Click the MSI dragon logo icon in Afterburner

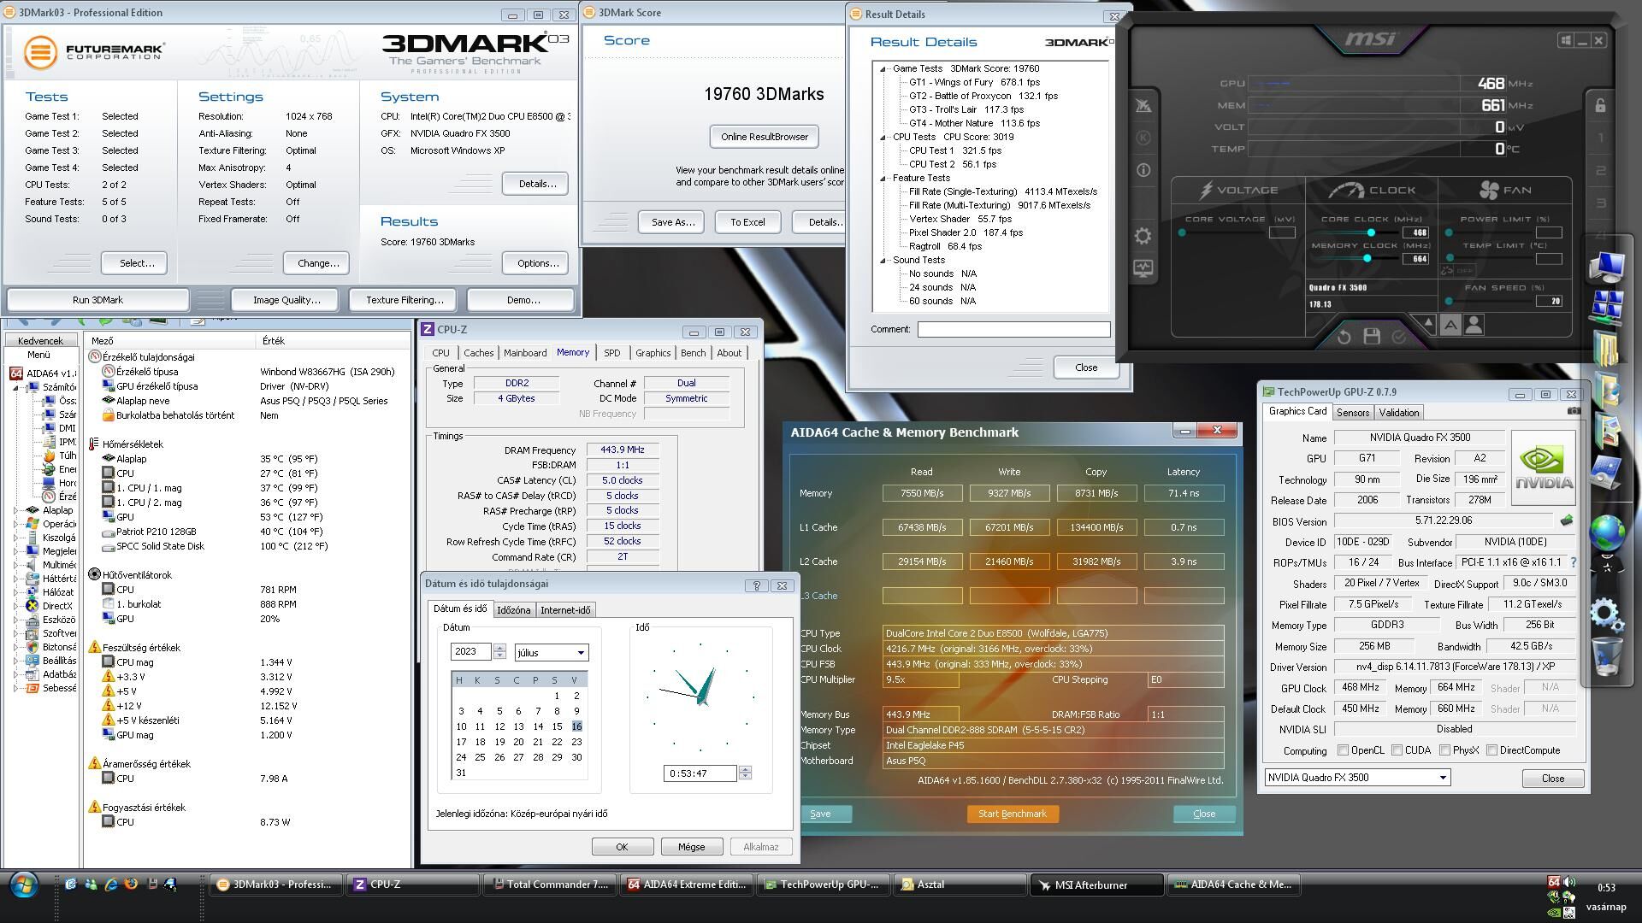click(1143, 105)
